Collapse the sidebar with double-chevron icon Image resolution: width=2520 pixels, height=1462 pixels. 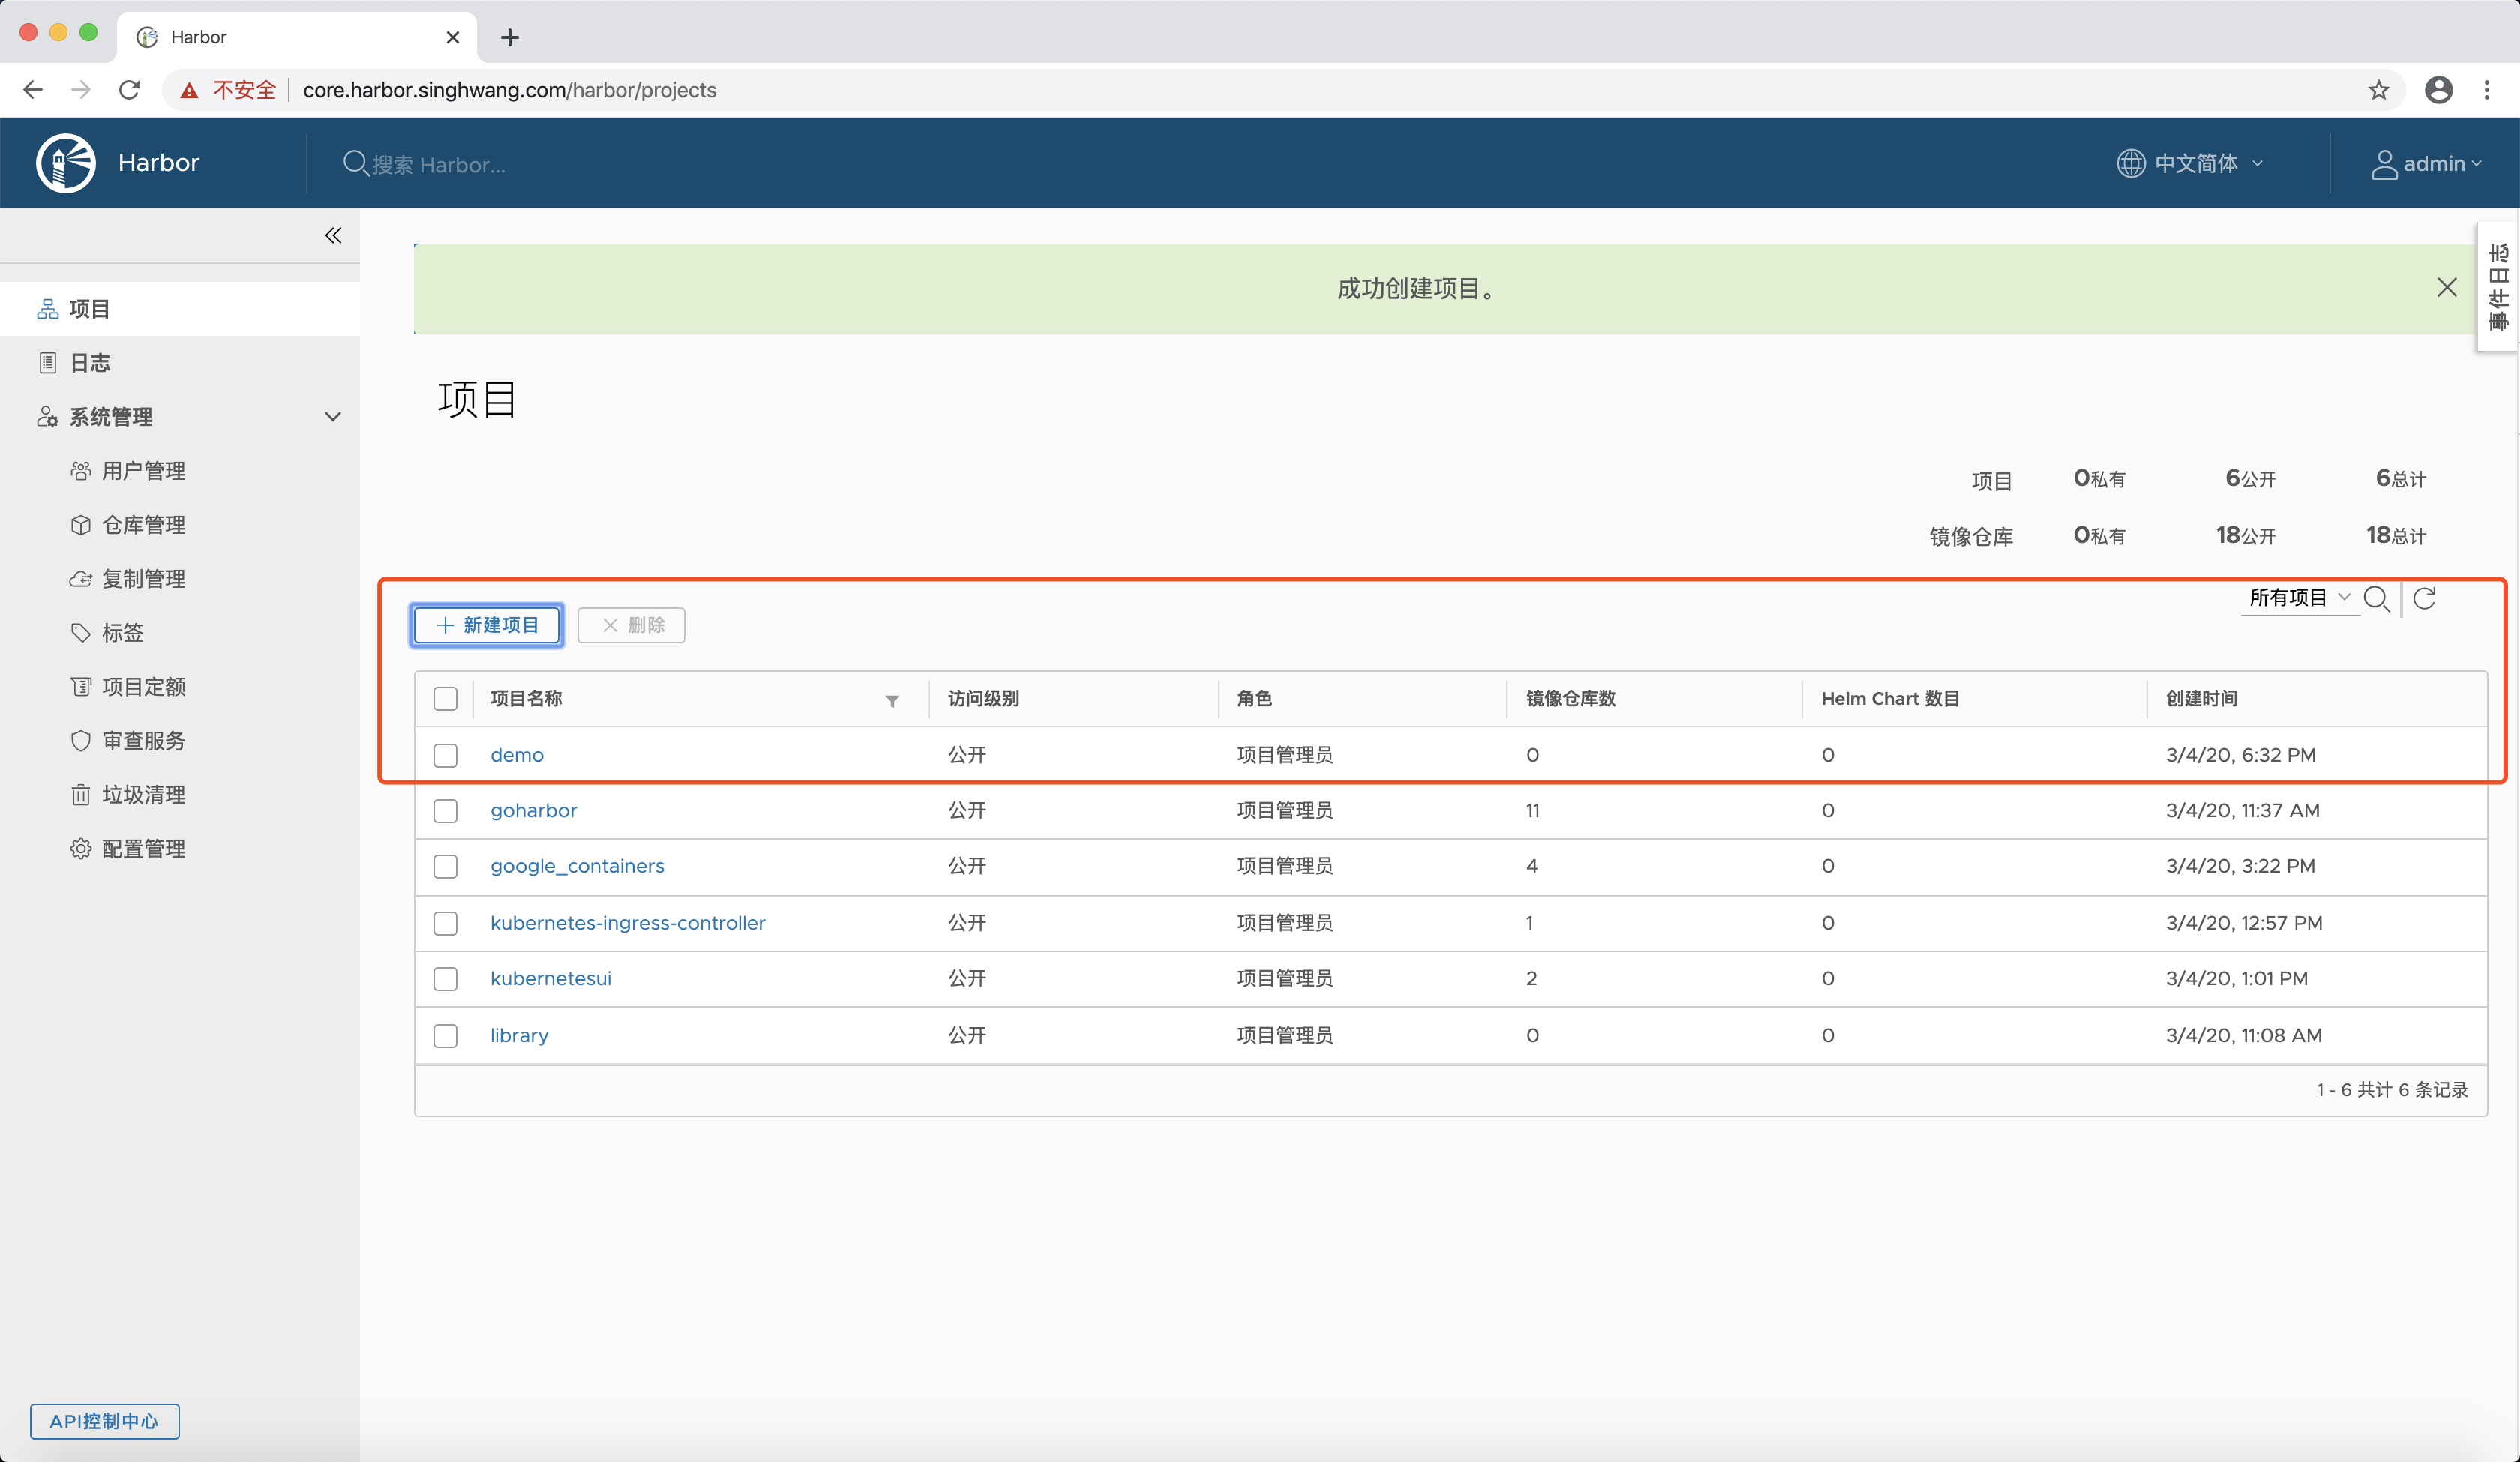pos(333,236)
